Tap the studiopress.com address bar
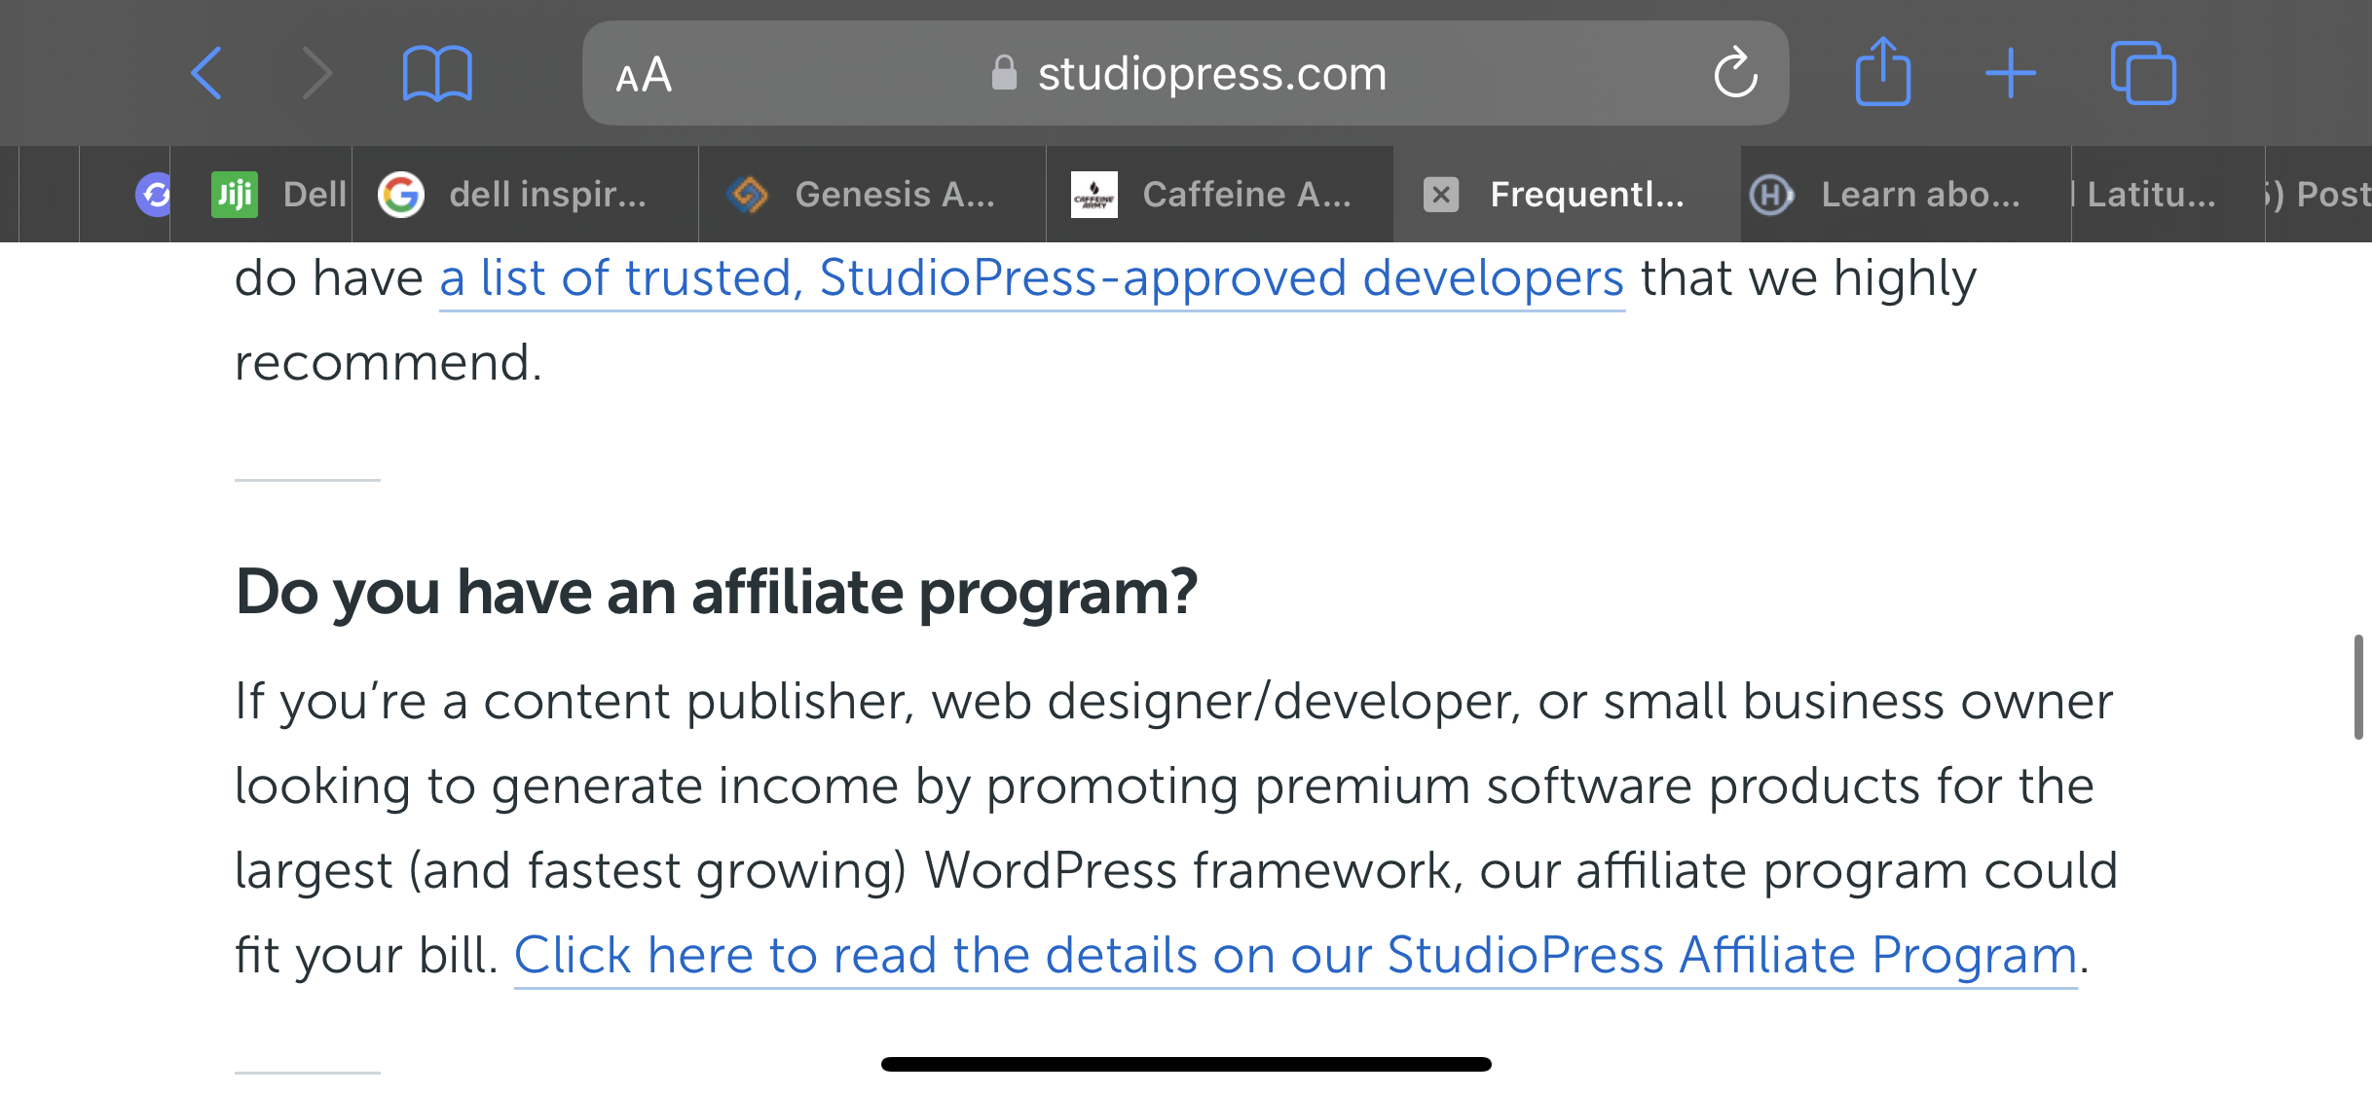This screenshot has width=2372, height=1095. coord(1185,73)
